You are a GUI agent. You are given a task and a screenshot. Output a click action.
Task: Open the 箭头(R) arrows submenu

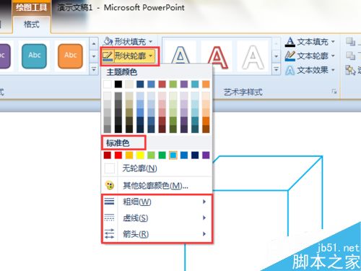(x=157, y=234)
